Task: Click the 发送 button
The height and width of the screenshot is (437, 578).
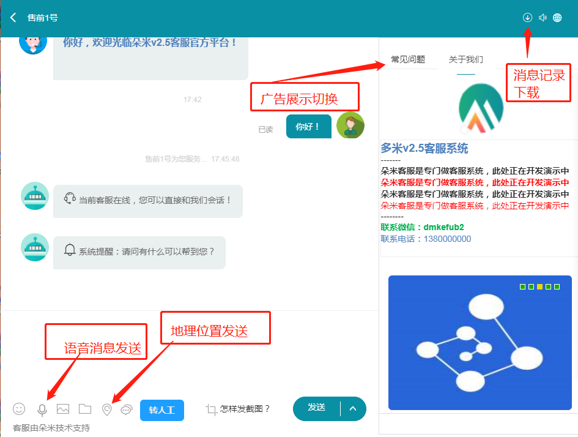Action: (x=316, y=408)
